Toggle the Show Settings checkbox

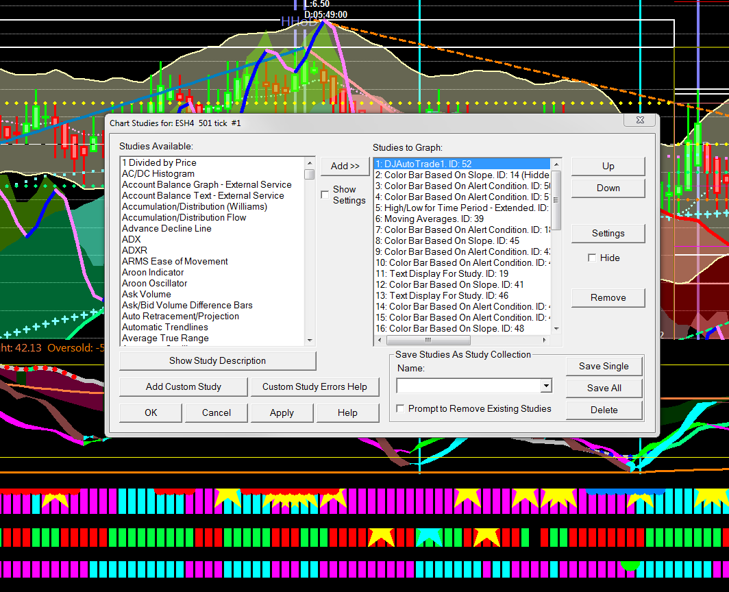325,195
